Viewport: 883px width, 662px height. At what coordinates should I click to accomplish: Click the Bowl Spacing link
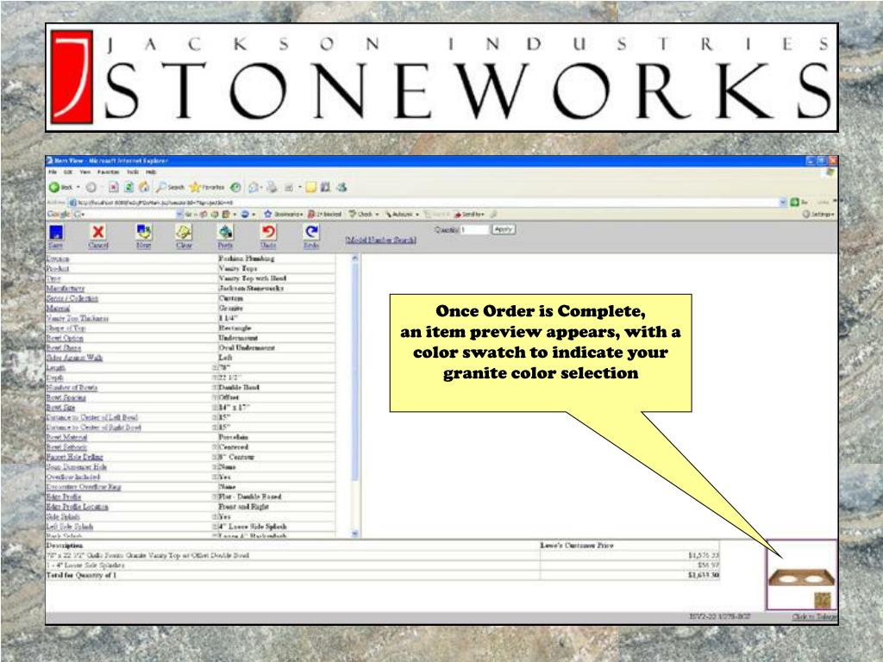pyautogui.click(x=66, y=397)
